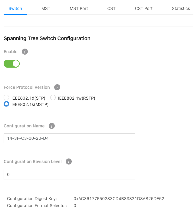Screen dimensions: 194x211
Task: Focus the Configuration Revision Level field
Action: pyautogui.click(x=69, y=174)
